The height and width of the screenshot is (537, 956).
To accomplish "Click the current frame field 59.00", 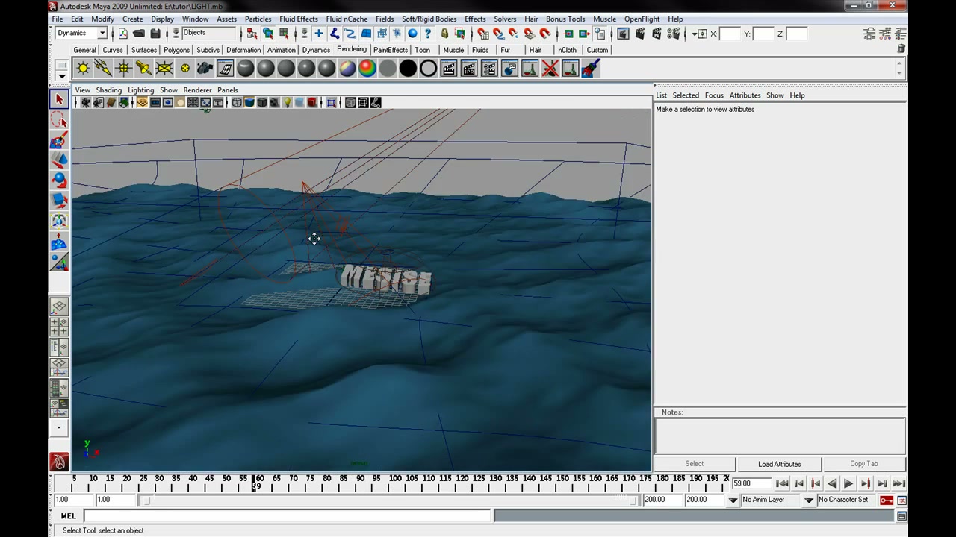I will tap(751, 483).
